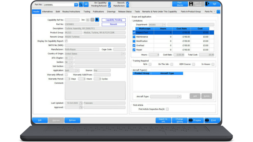The image size is (253, 142).
Task: Click the magnifier search icon beside Part No
Action: pos(81,4)
